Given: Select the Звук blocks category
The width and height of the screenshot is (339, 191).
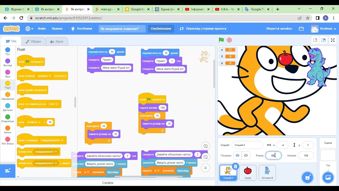Looking at the screenshot, I should pos(8,74).
